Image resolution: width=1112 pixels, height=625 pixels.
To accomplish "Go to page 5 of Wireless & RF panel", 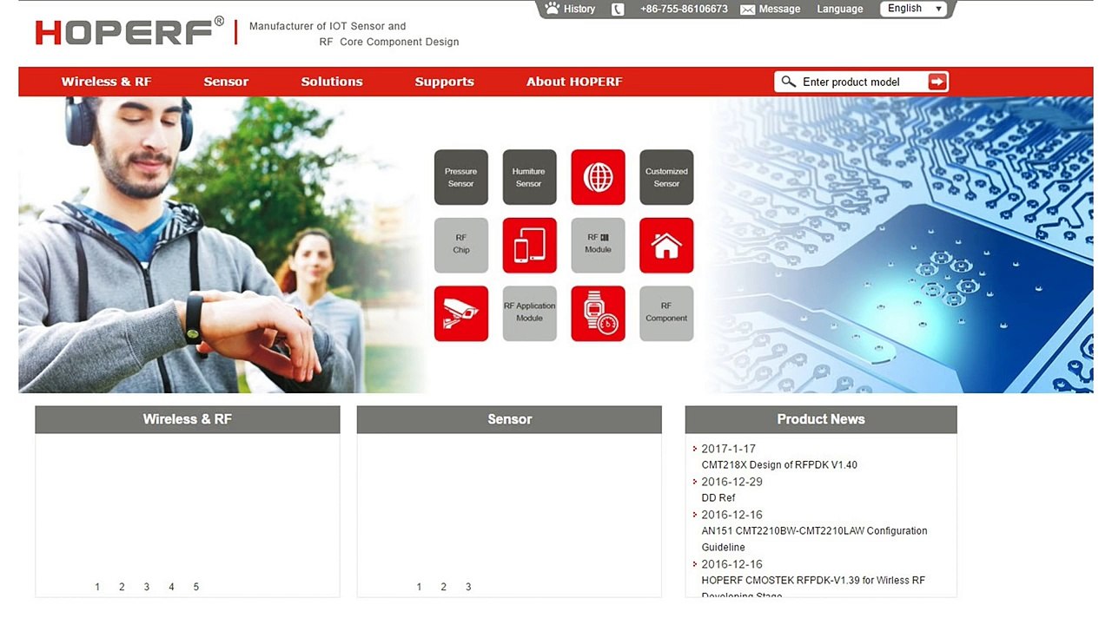I will pyautogui.click(x=196, y=588).
